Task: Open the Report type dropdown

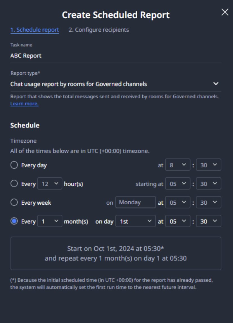Action: coord(116,84)
